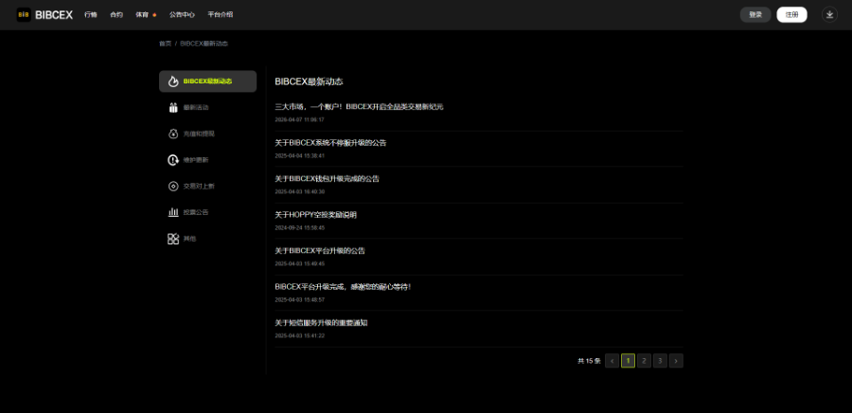This screenshot has width=852, height=413.
Task: Click the BIBCEX最新动态 breadcrumb
Action: tap(204, 44)
